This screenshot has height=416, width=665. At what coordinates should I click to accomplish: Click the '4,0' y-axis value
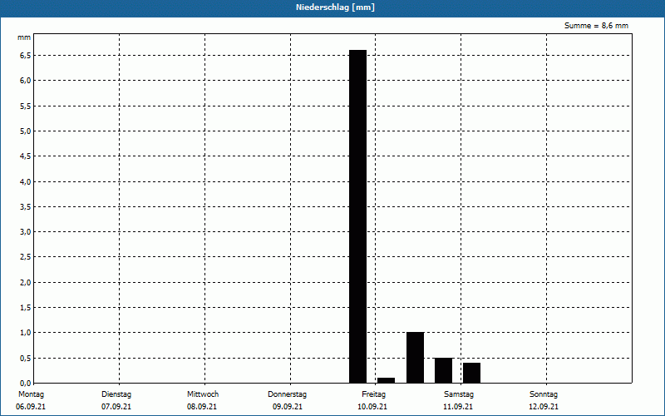25,181
